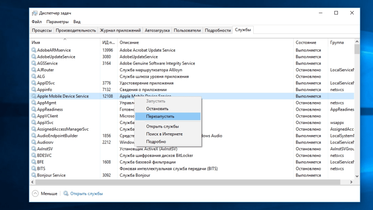Click the vertical scrollbar down arrow
This screenshot has width=373, height=210.
click(357, 176)
